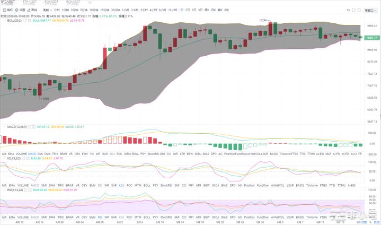Click the 5月 2 date on time axis

click(x=120, y=222)
